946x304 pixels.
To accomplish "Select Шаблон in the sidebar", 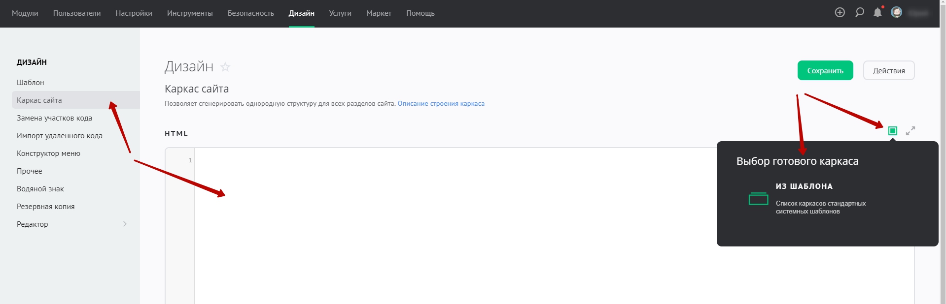I will (x=31, y=83).
